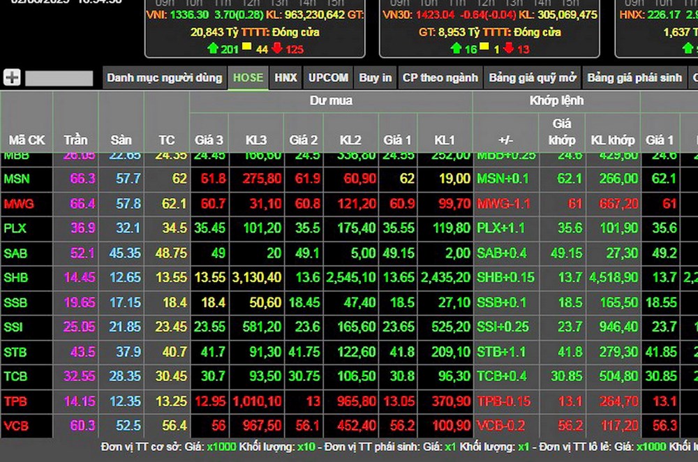Open the Danh mục người dùng tab

(x=165, y=78)
